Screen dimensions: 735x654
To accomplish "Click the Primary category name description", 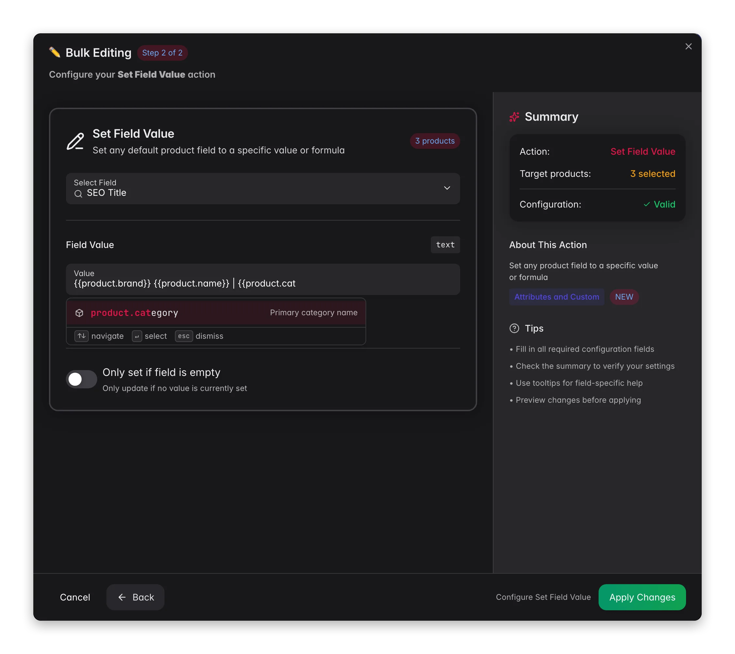I will (x=314, y=313).
